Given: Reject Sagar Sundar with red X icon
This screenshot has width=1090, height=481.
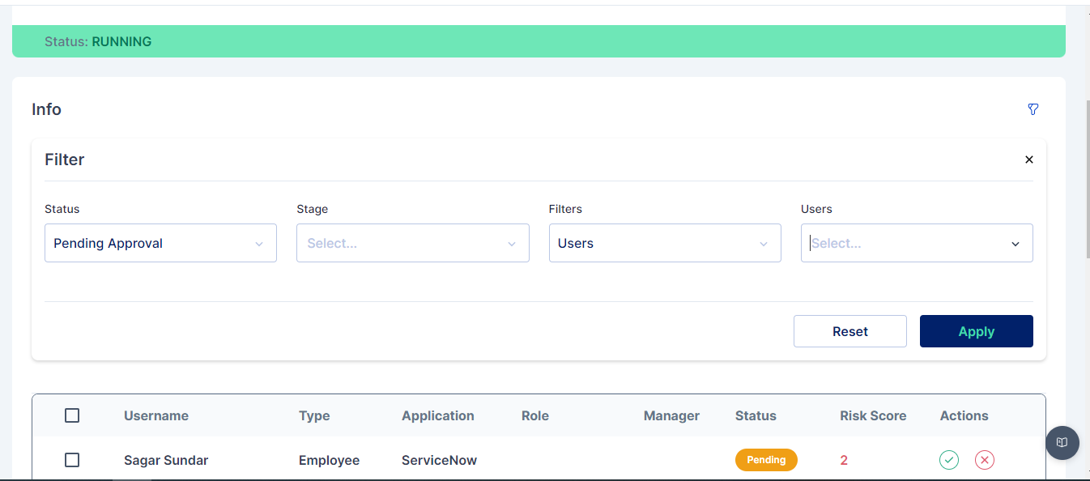Looking at the screenshot, I should pos(985,460).
